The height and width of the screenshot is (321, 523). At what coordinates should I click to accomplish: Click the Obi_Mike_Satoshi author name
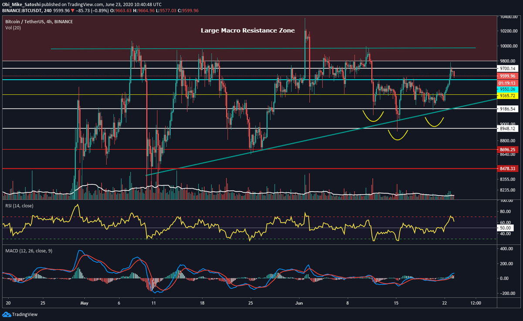coord(22,3)
